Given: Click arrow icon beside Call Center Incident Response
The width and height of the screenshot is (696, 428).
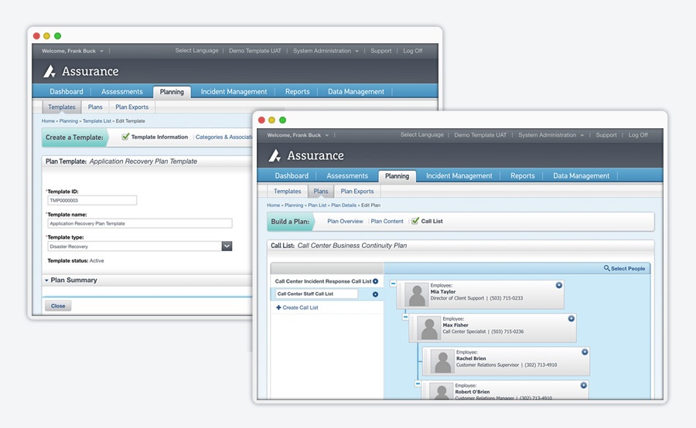Looking at the screenshot, I should pos(376,281).
